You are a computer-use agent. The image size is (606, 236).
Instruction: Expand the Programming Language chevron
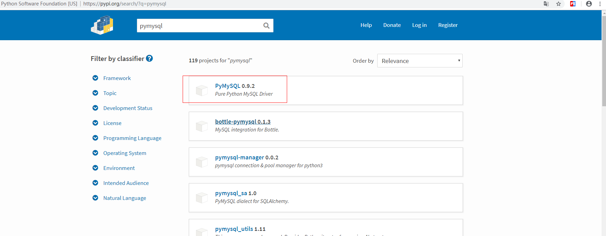click(95, 138)
